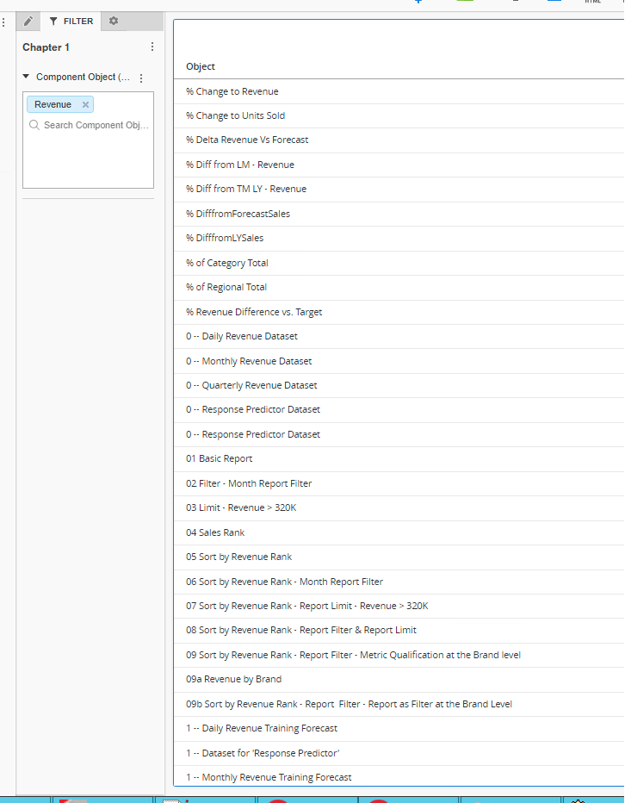The height and width of the screenshot is (803, 625).
Task: Select the '% Delta Revenue Vs Forecast' row
Action: 247,140
